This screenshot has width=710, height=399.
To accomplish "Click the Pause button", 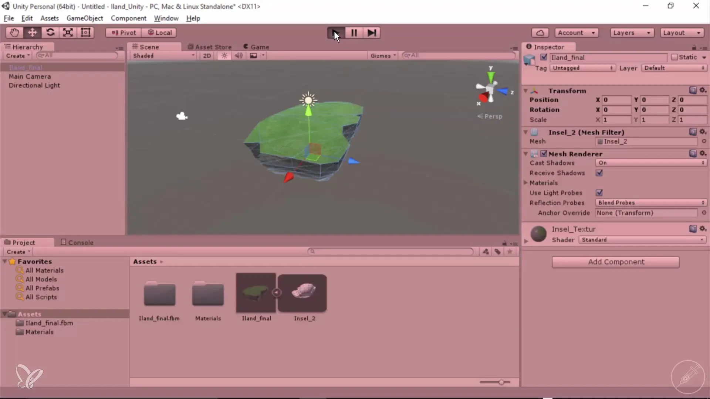I will click(354, 33).
